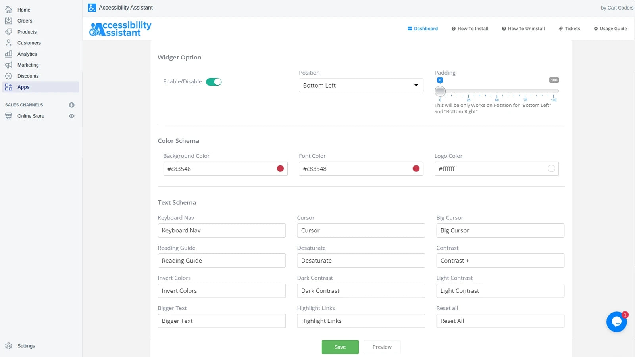Toggle Online Store visibility eye icon
This screenshot has width=635, height=357.
click(x=72, y=116)
